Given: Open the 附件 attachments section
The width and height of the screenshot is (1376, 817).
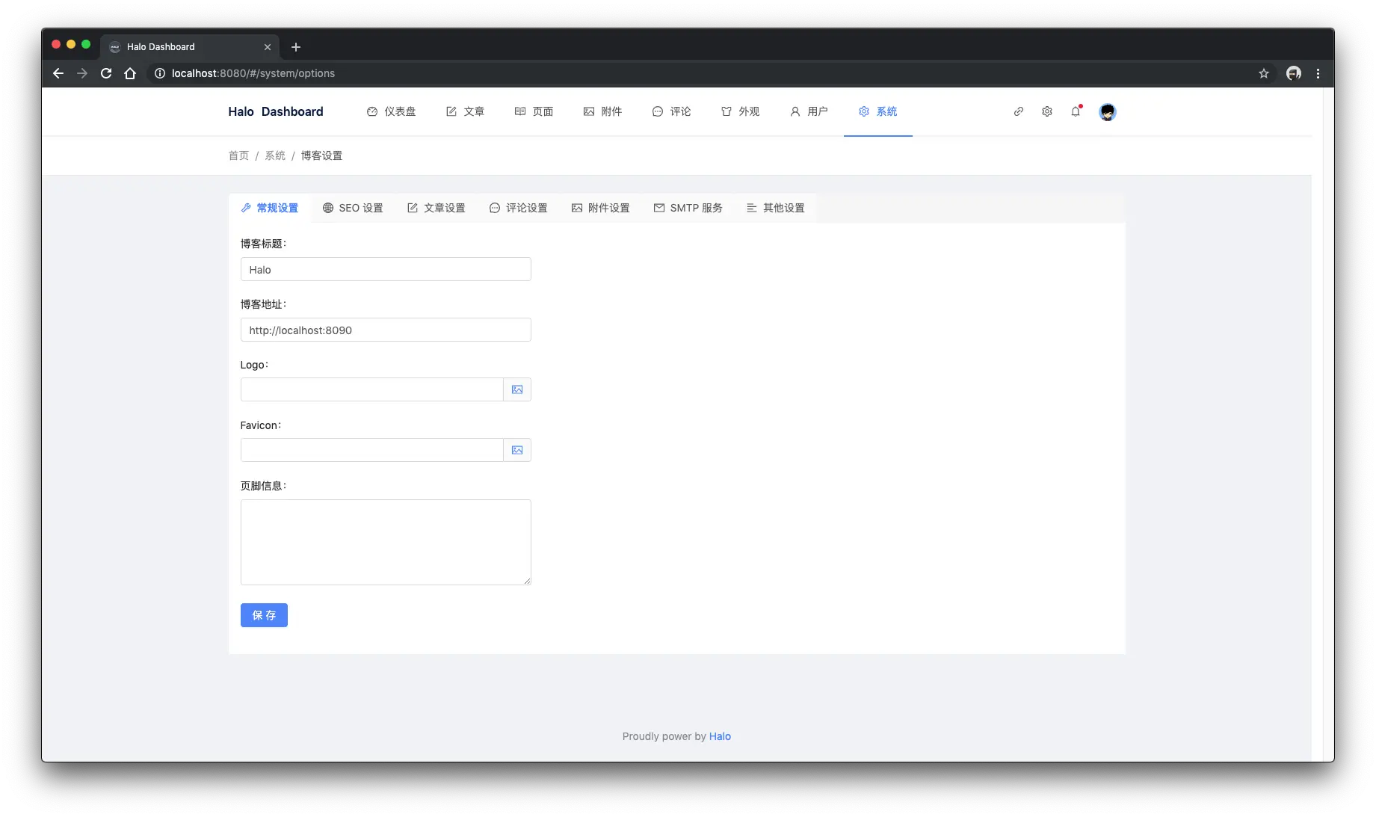Looking at the screenshot, I should coord(602,111).
